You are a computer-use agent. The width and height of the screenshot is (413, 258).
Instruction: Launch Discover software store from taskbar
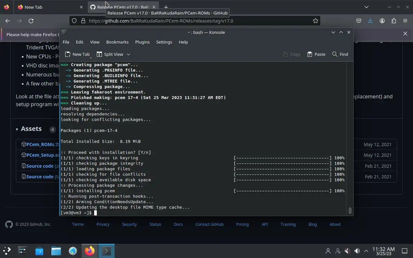pos(39,251)
